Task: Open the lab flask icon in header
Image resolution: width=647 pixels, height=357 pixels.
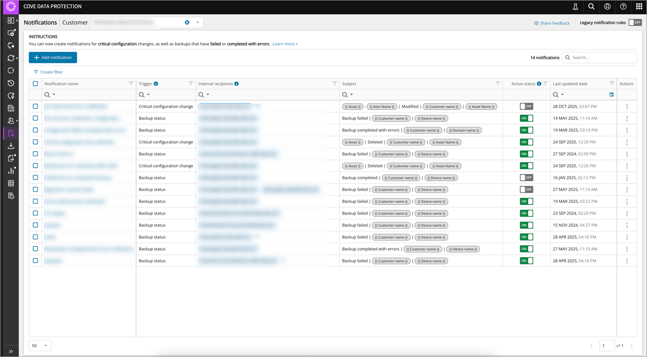Action: tap(575, 7)
